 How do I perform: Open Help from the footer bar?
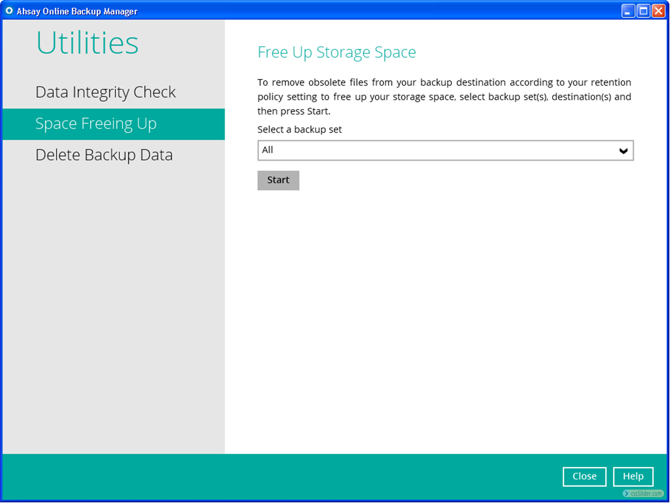[x=633, y=477]
